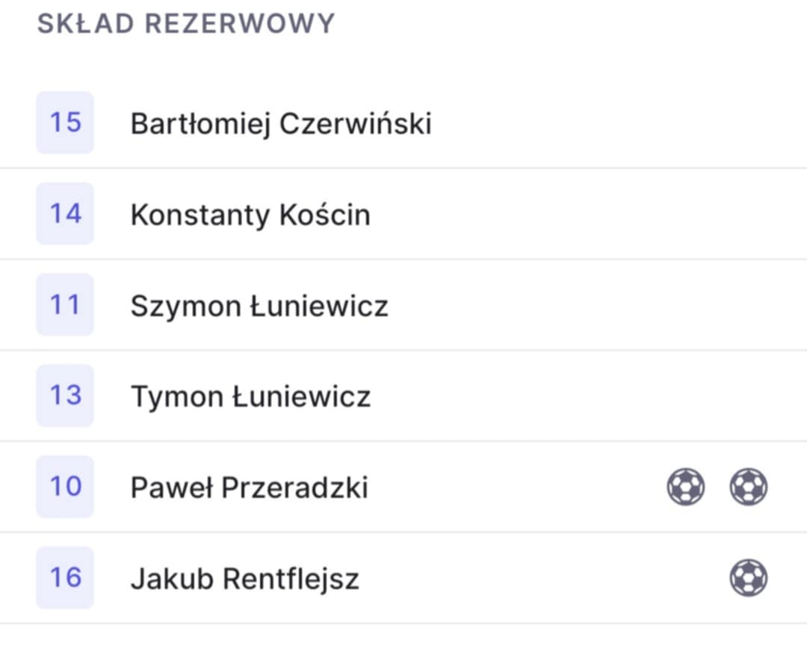This screenshot has height=652, width=807.
Task: Open player Szymon Łuniewicz
Action: click(x=259, y=306)
